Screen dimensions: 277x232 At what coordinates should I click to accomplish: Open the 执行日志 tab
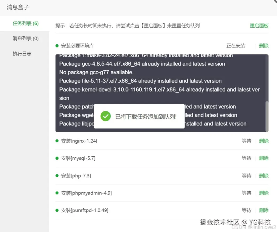click(x=22, y=54)
